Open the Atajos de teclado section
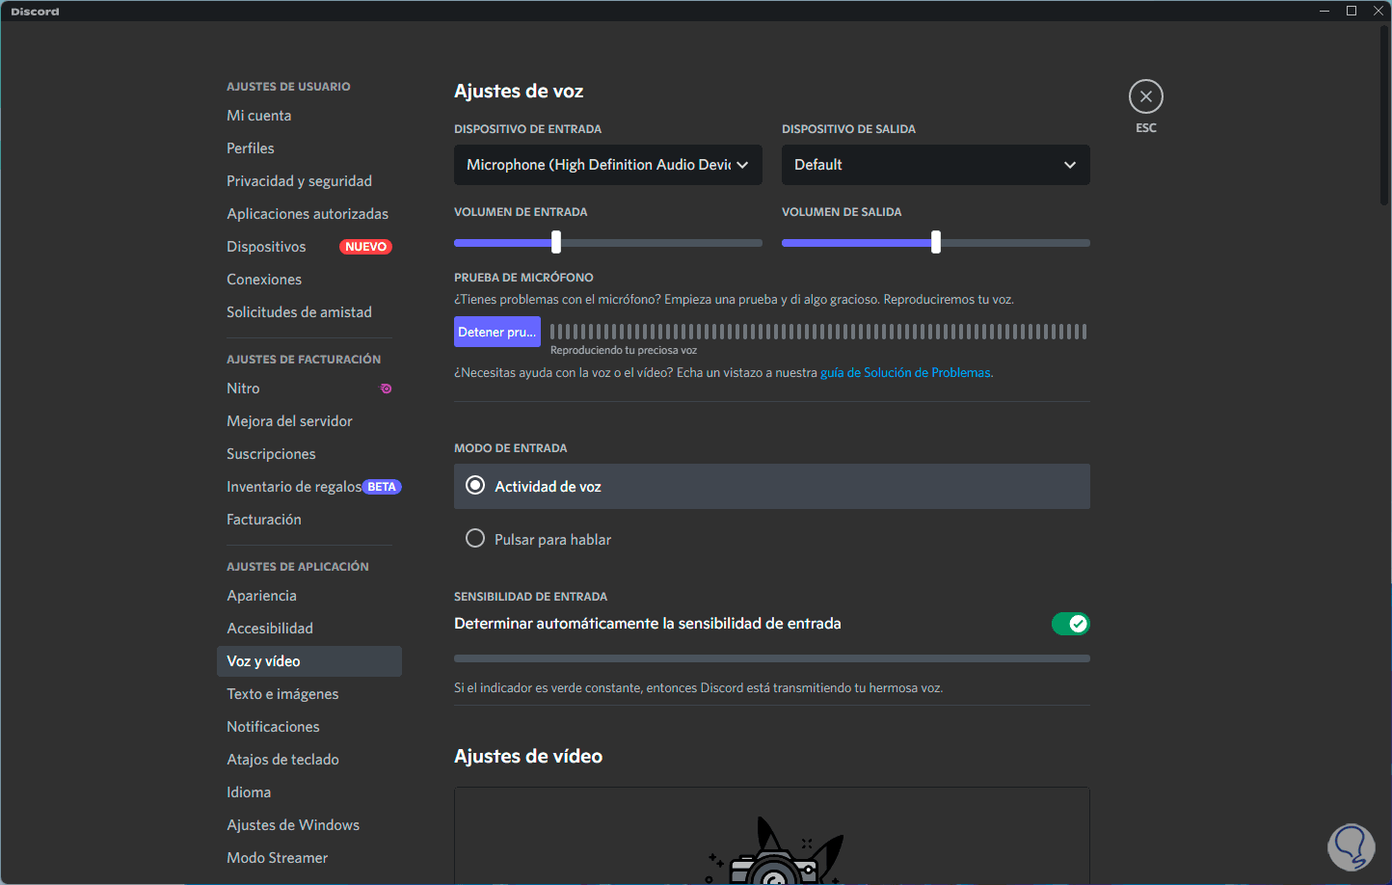The image size is (1392, 885). (x=282, y=760)
